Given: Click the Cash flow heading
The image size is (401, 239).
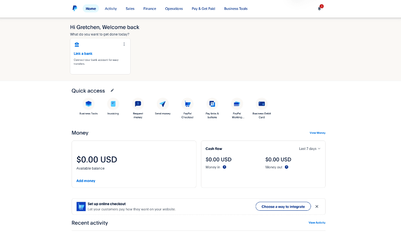Looking at the screenshot, I should (214, 149).
